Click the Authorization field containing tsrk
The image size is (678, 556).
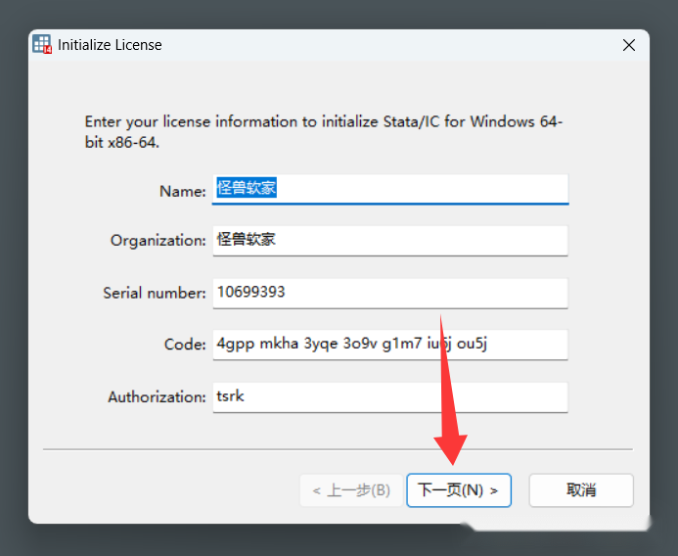(390, 396)
